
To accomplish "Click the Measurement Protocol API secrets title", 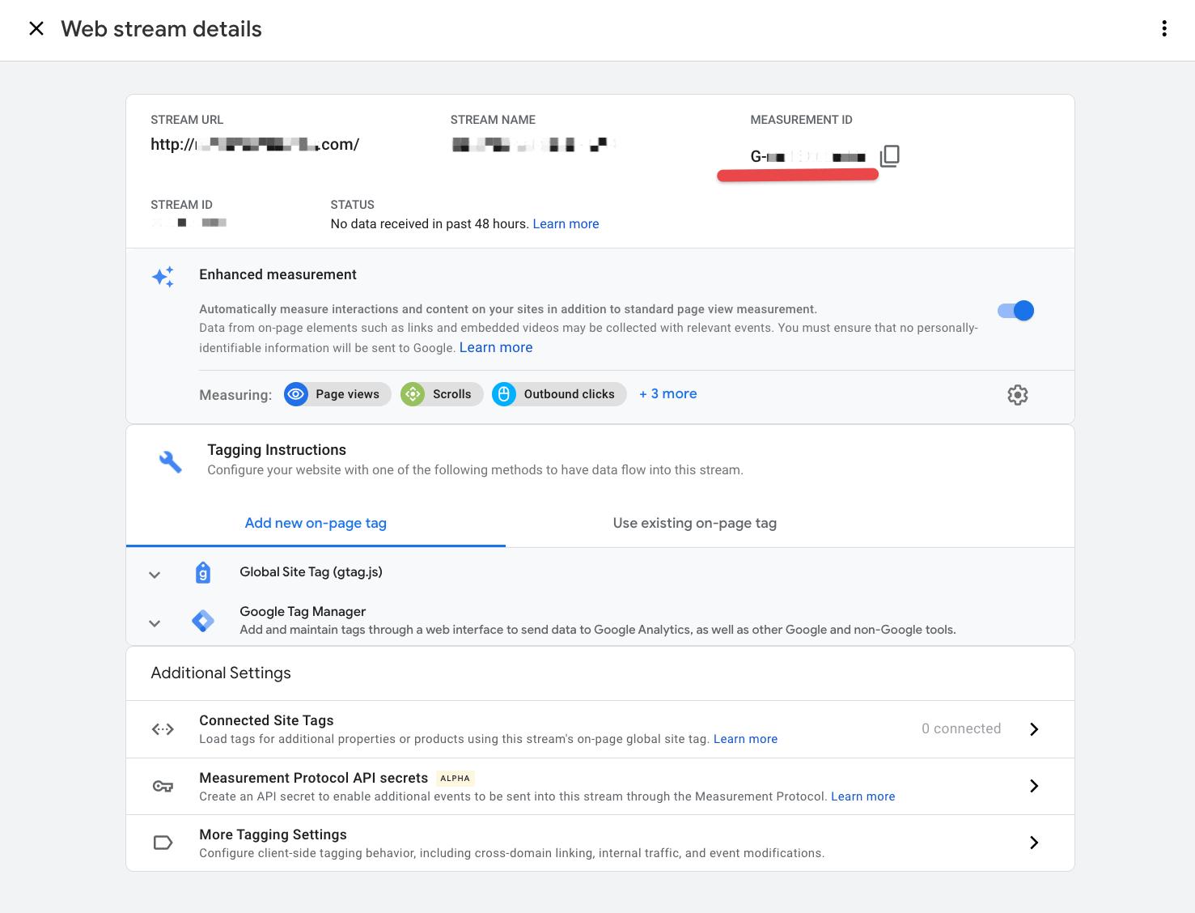I will point(313,778).
